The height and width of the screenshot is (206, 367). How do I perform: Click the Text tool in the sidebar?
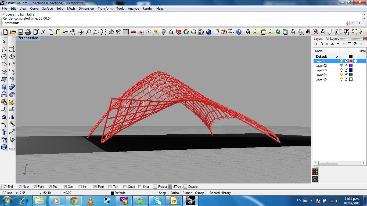3,132
